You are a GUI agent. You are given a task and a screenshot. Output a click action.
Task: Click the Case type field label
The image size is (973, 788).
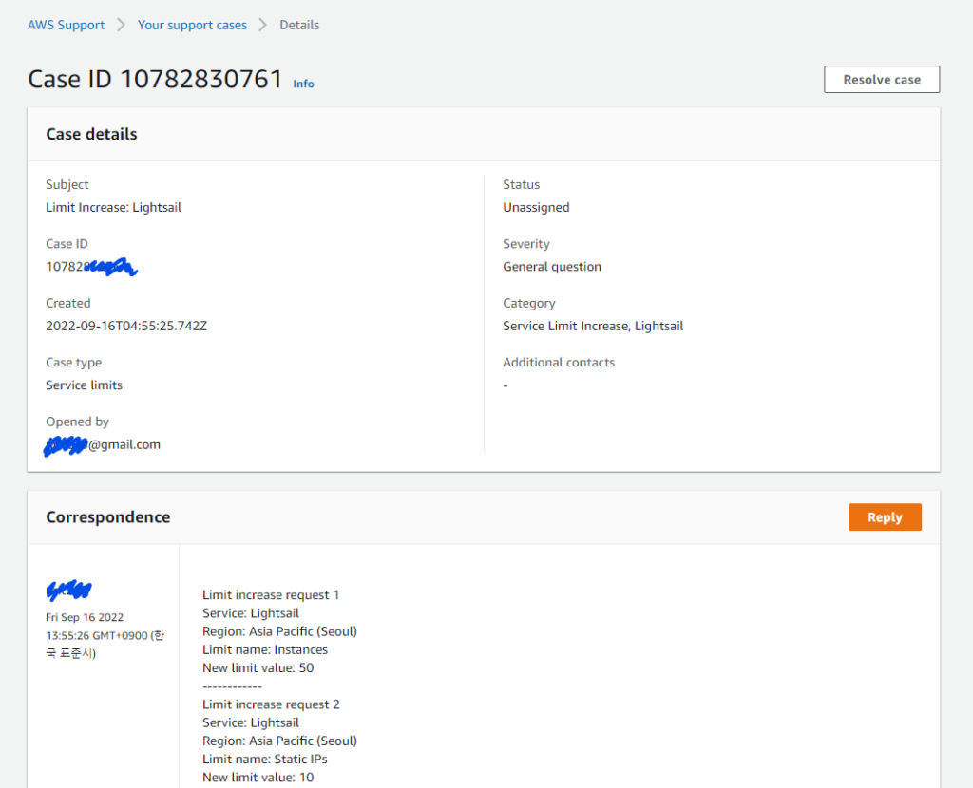tap(73, 363)
